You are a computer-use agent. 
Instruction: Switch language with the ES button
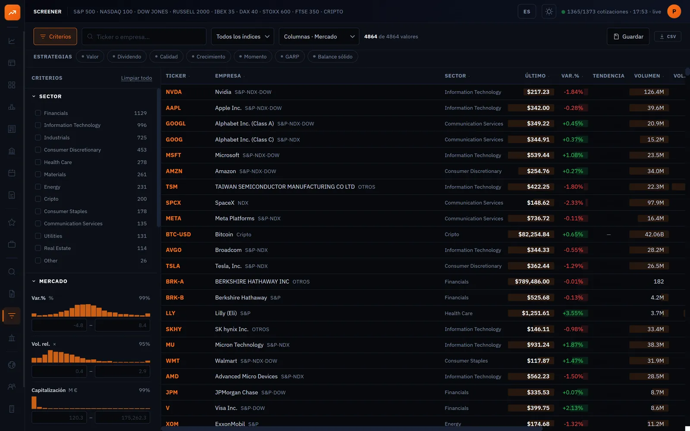tap(527, 12)
